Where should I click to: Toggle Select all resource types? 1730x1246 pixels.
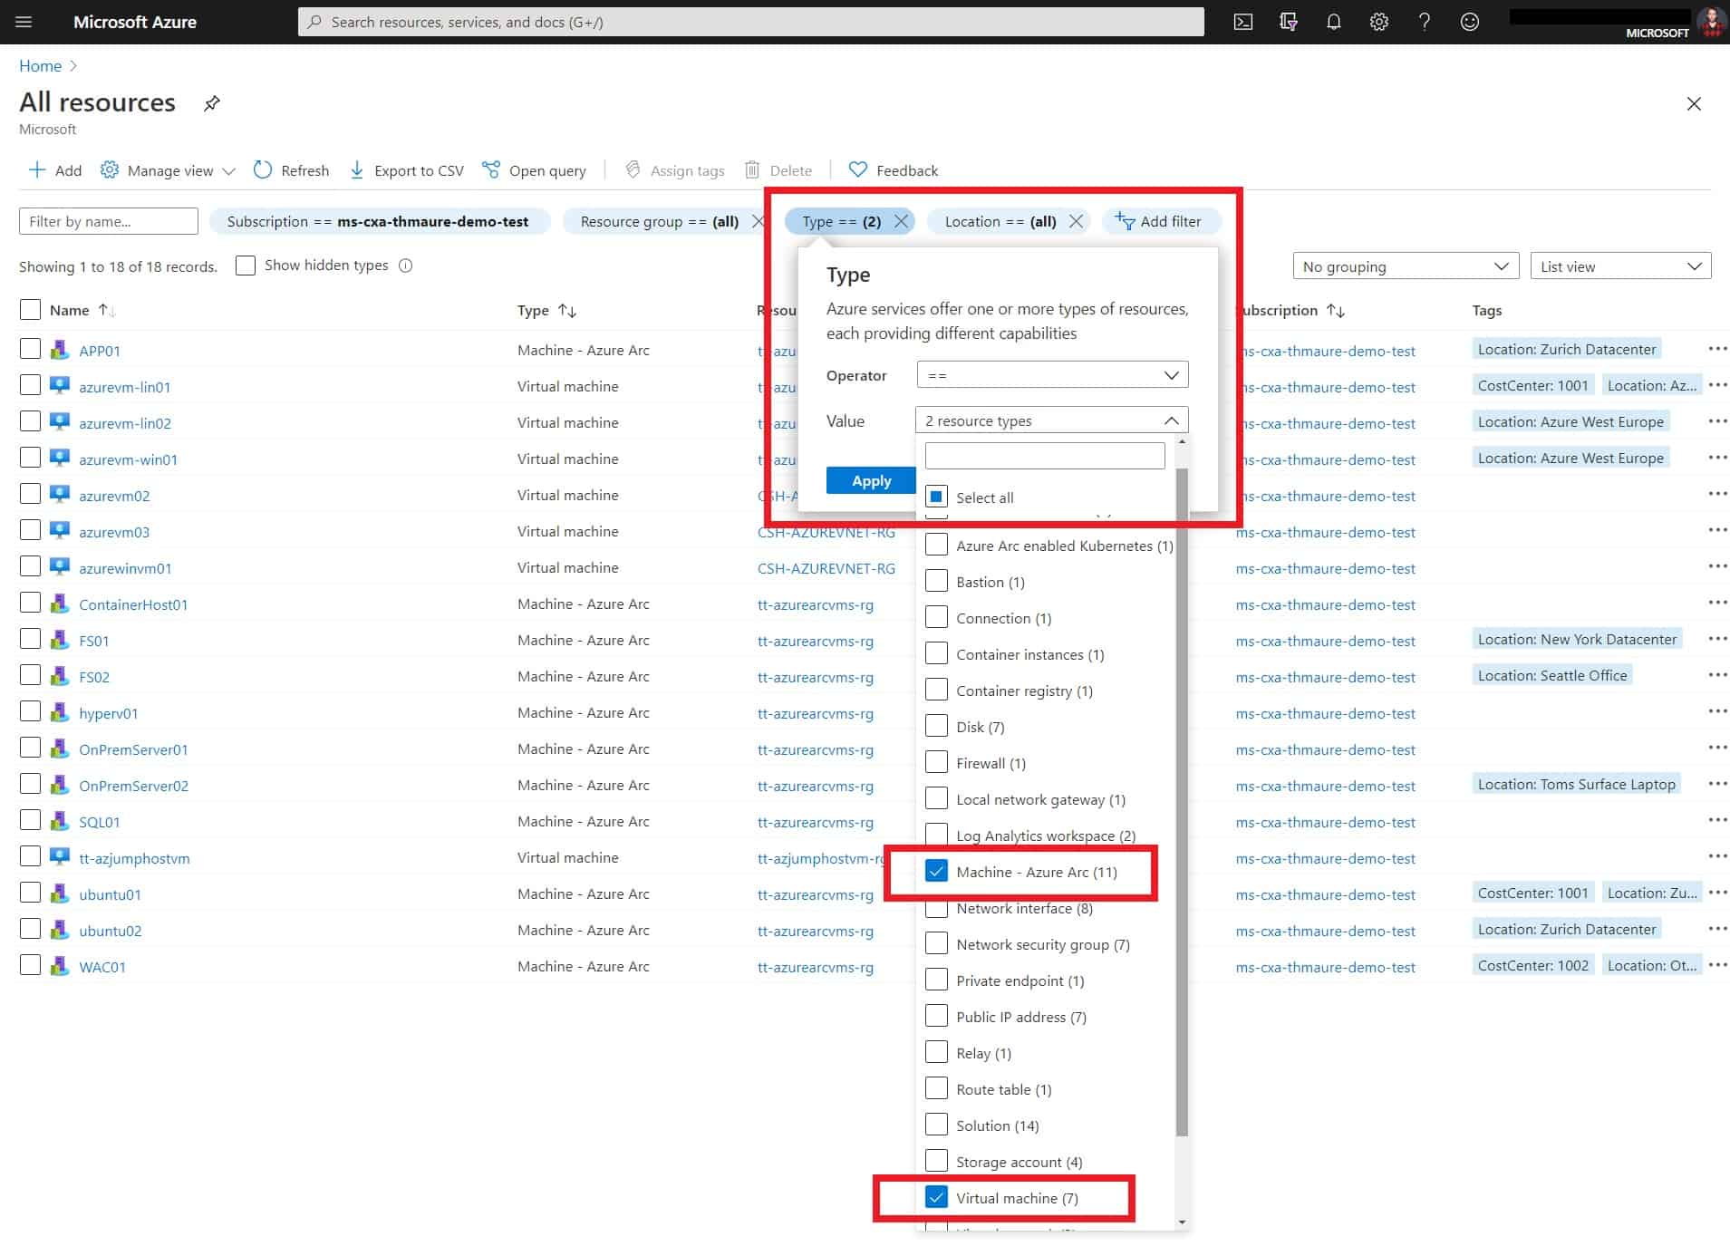pyautogui.click(x=936, y=497)
